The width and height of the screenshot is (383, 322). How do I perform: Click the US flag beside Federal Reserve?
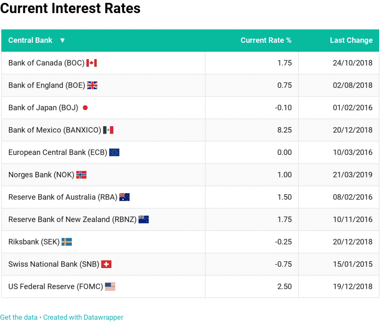(x=110, y=287)
